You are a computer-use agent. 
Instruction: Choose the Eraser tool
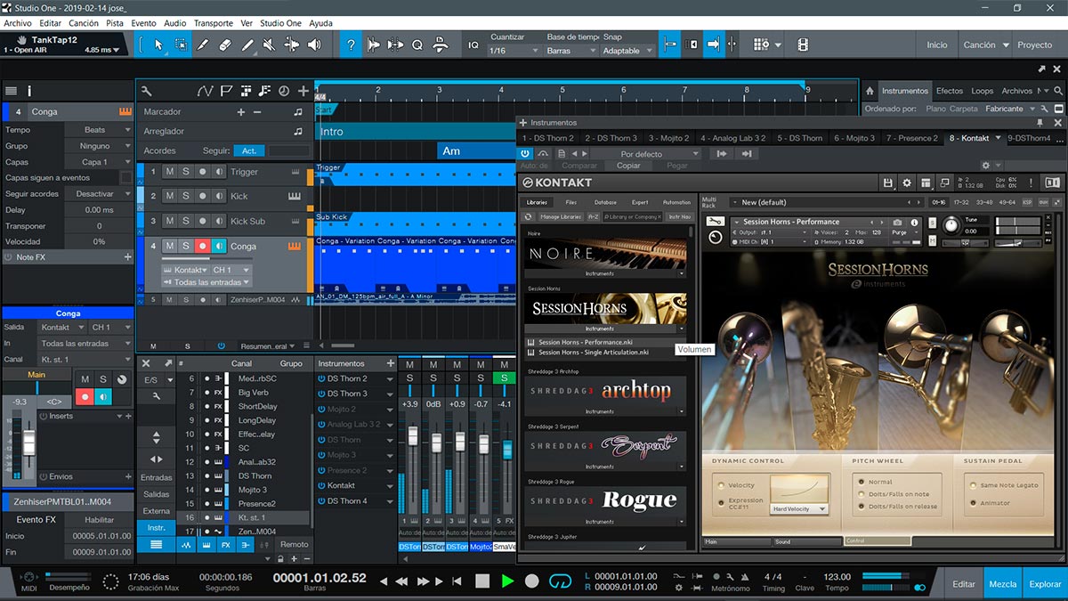point(225,45)
